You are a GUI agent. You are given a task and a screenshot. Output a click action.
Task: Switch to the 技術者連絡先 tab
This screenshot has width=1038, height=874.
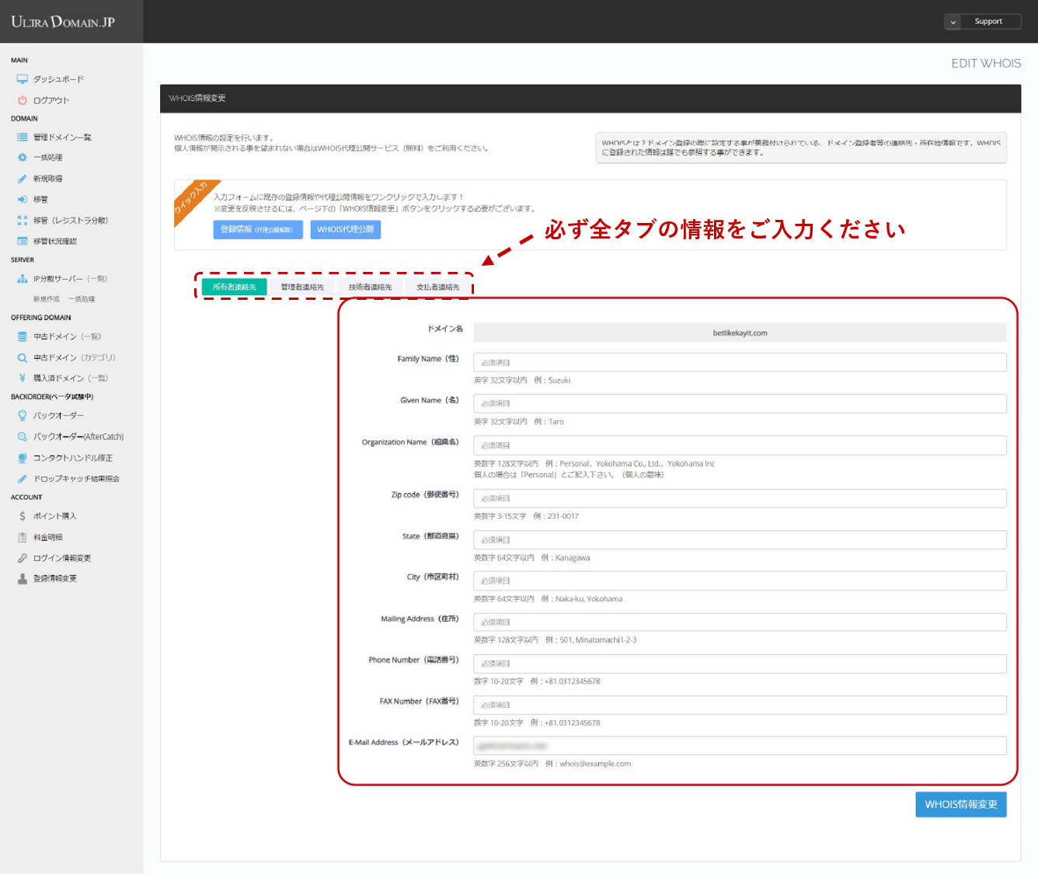370,287
